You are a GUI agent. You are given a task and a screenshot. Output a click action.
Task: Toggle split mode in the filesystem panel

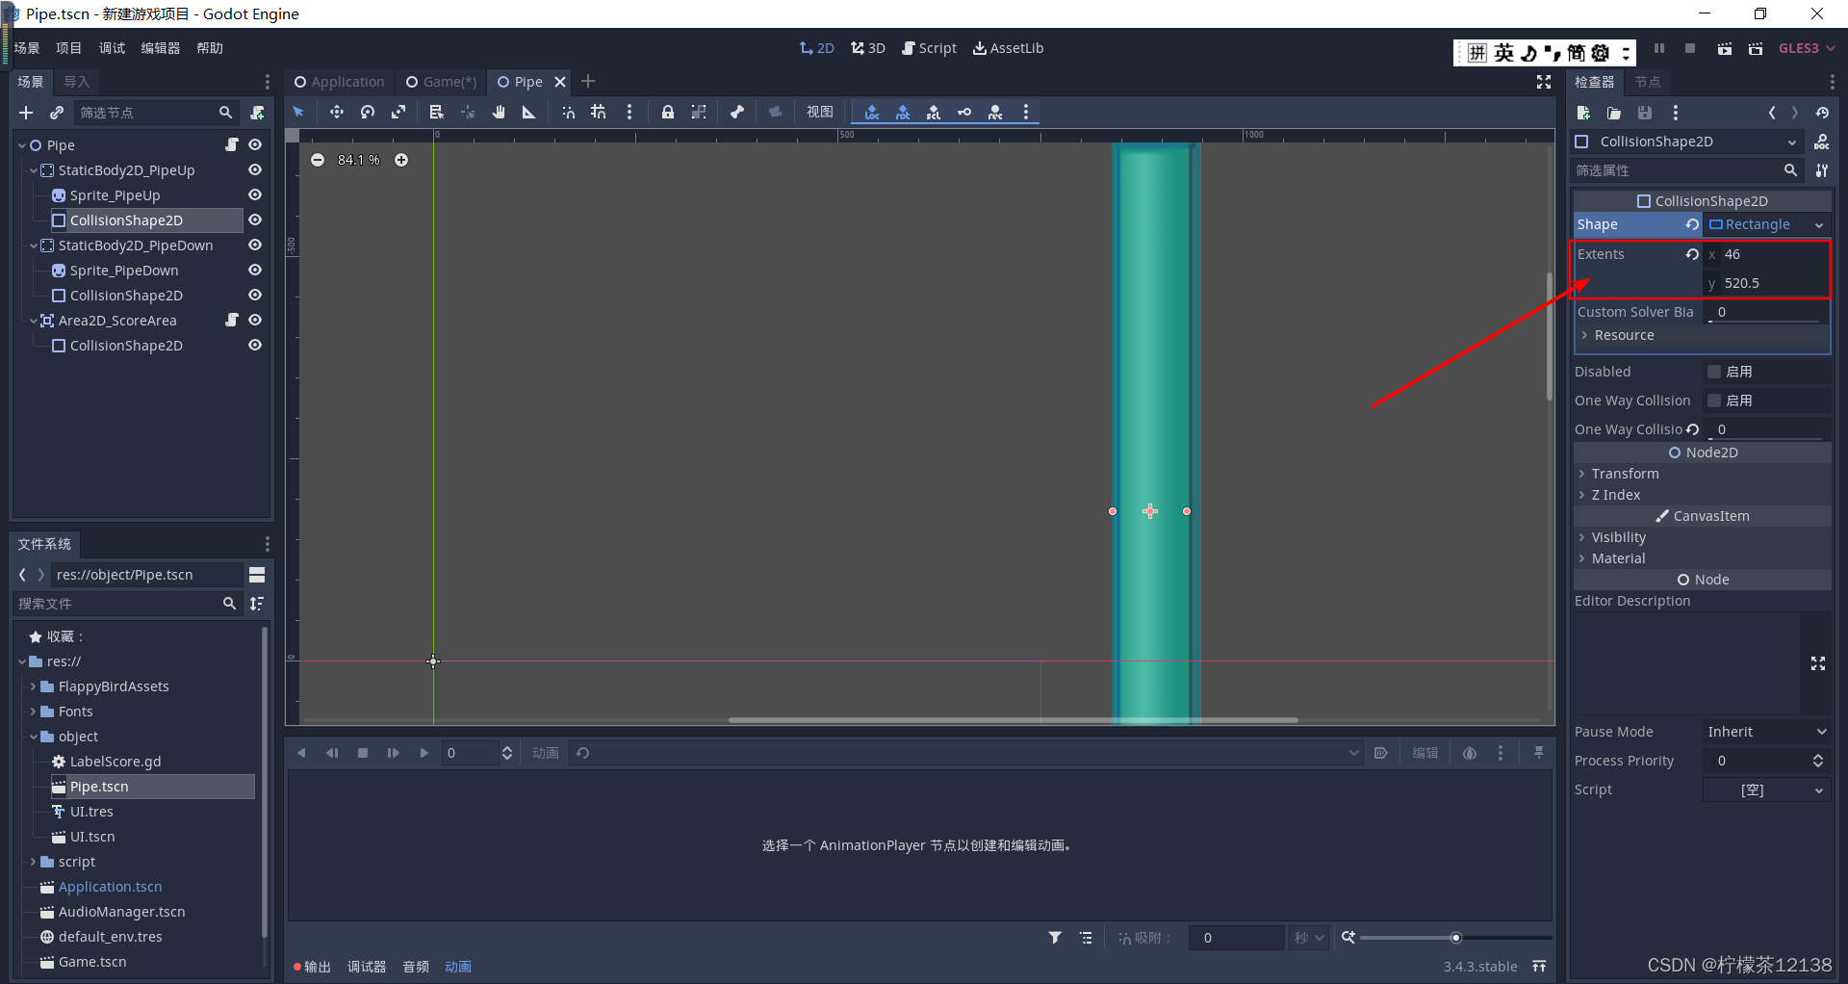pos(257,575)
